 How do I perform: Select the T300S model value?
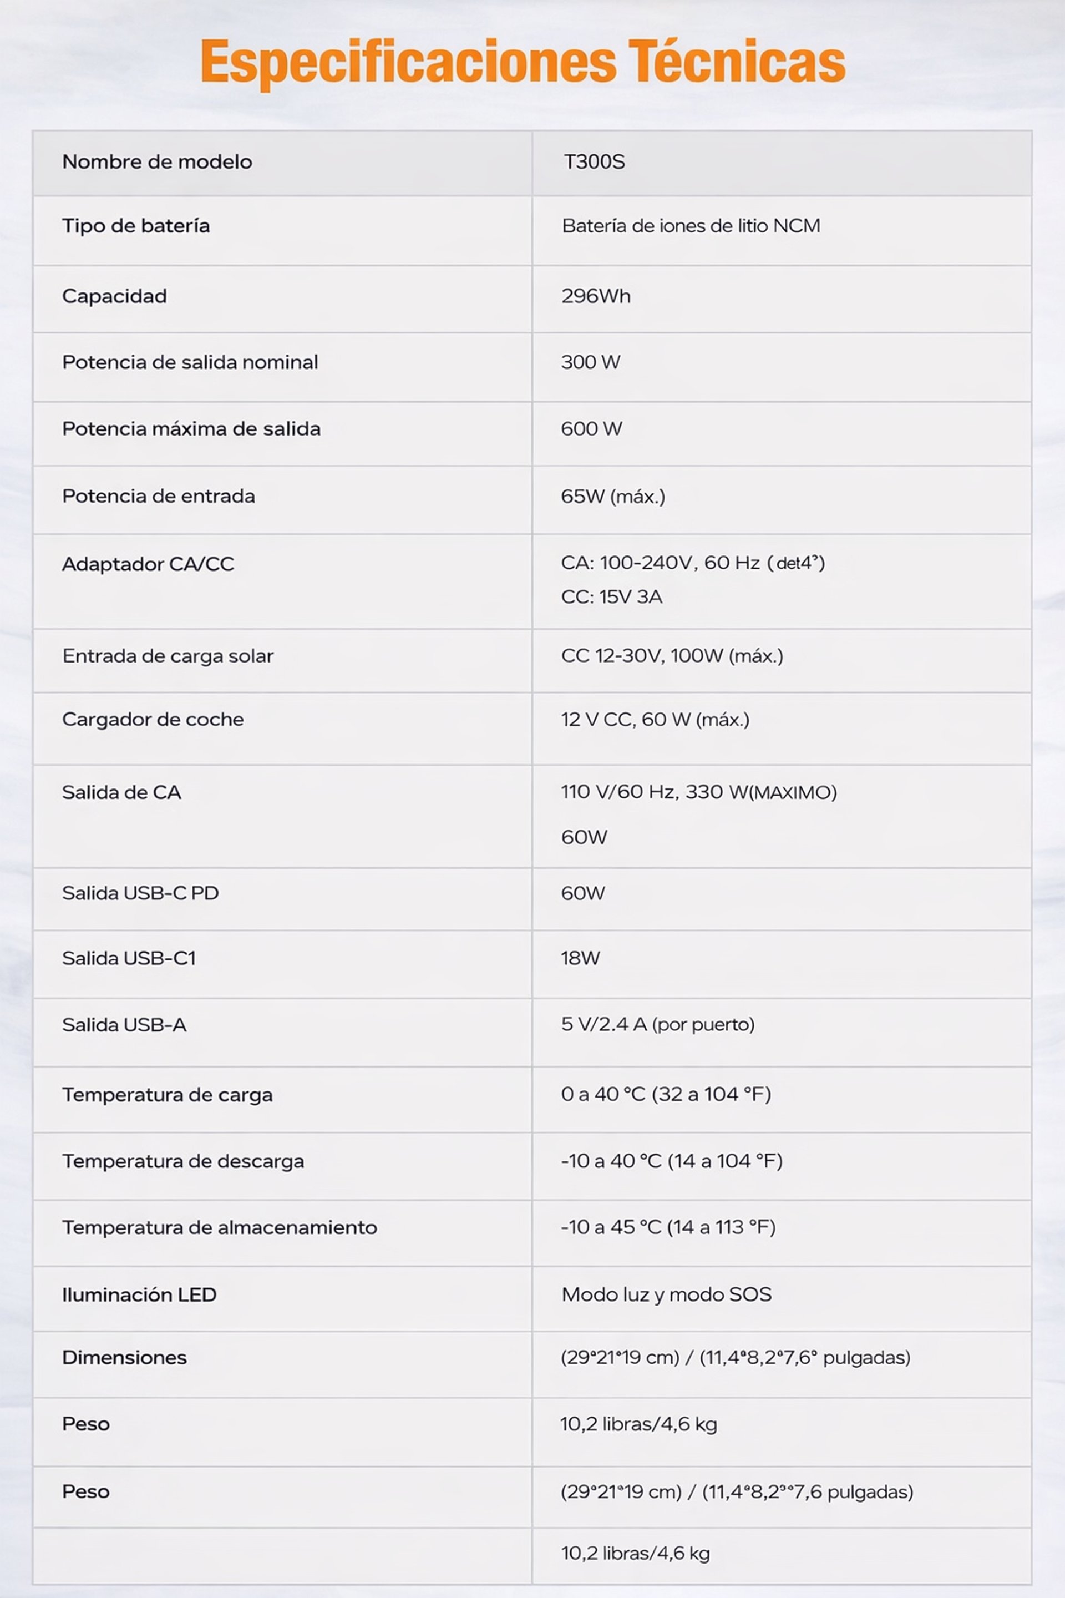click(594, 161)
